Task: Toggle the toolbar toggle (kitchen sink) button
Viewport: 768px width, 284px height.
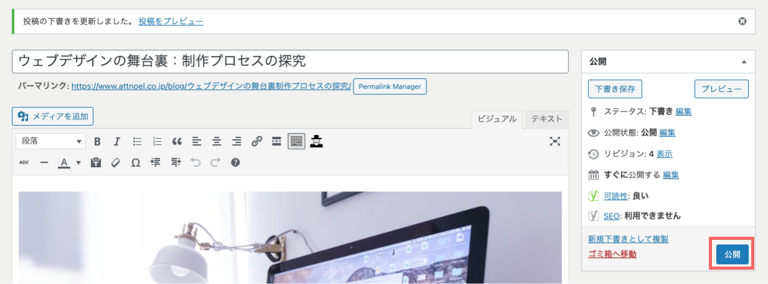Action: pyautogui.click(x=296, y=142)
